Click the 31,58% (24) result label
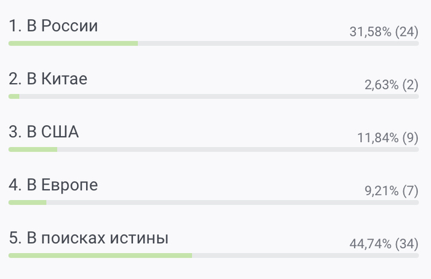 [384, 32]
